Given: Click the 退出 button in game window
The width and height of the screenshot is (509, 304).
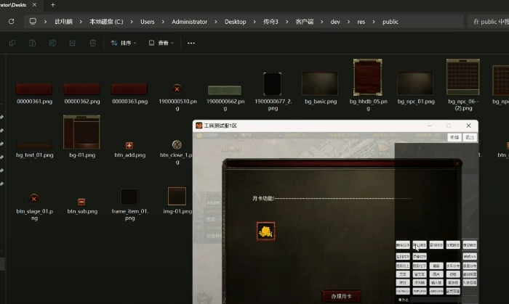Looking at the screenshot, I should click(x=470, y=137).
